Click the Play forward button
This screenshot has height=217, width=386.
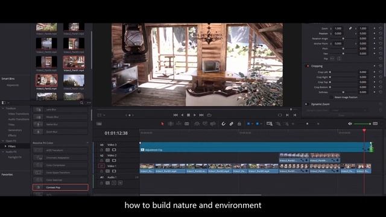(x=195, y=115)
